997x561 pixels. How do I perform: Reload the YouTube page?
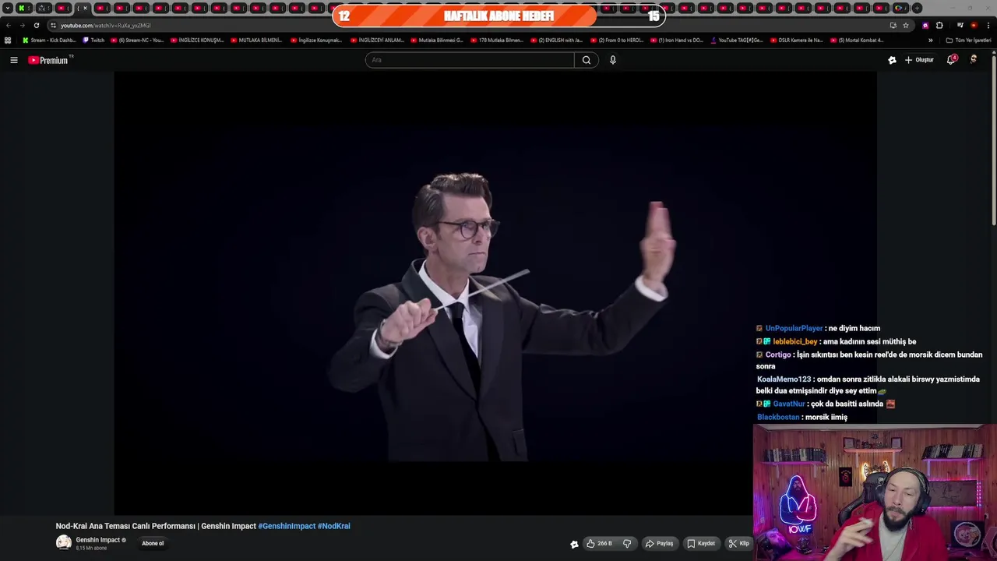pos(36,25)
